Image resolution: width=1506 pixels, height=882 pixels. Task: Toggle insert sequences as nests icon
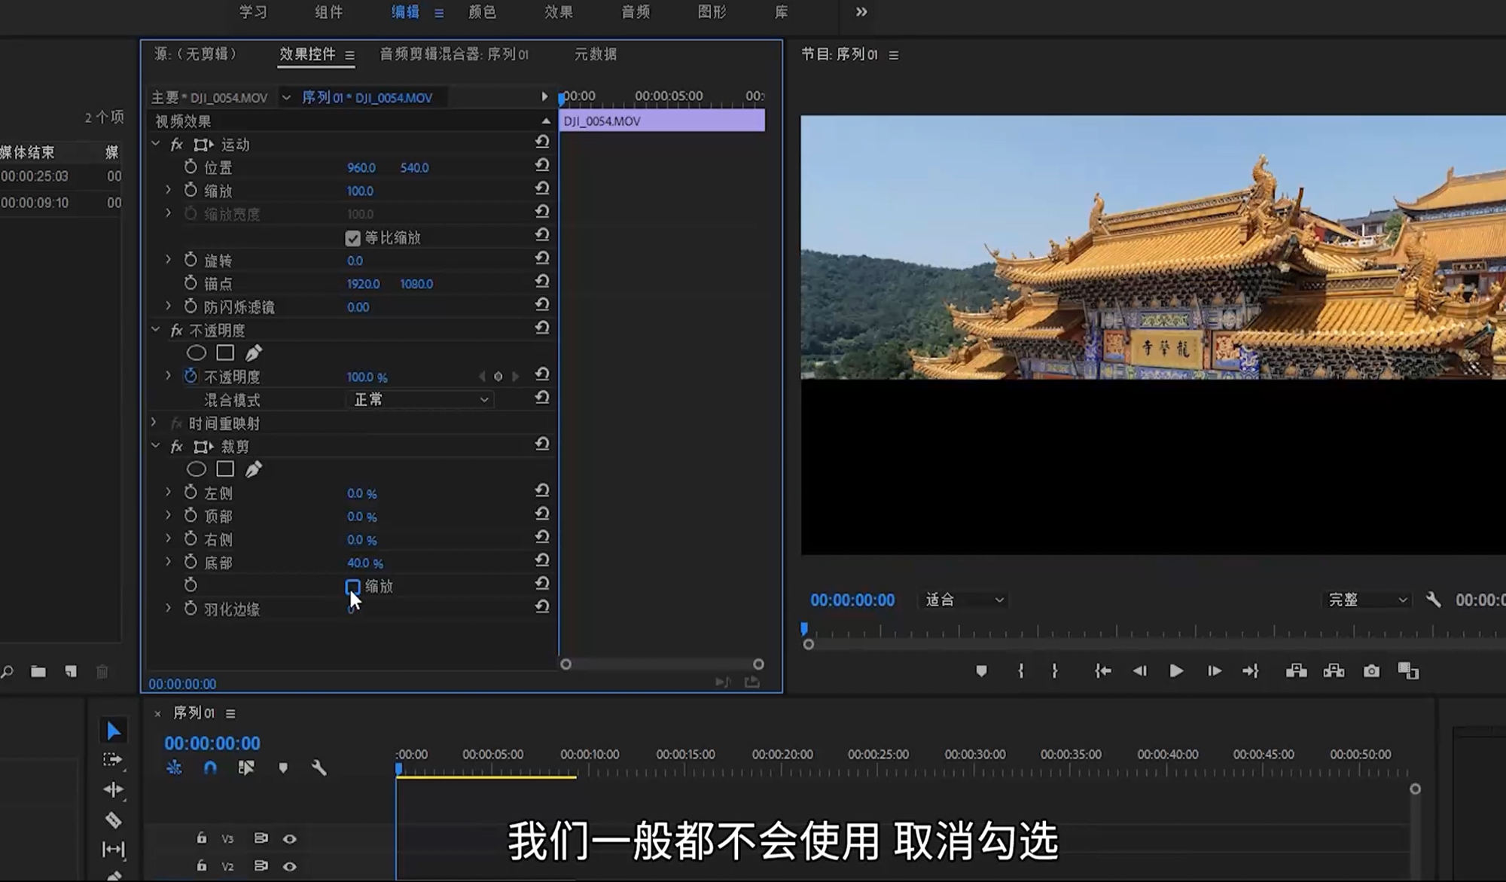174,768
